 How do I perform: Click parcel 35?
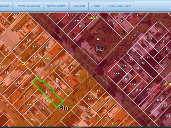[x=151, y=39]
